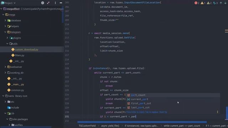Collapse the Lib folder
The image size is (228, 128).
[x=5, y=113]
